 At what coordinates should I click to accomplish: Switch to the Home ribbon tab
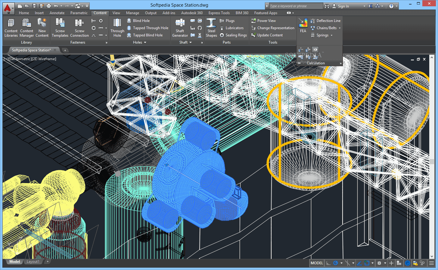pos(24,13)
